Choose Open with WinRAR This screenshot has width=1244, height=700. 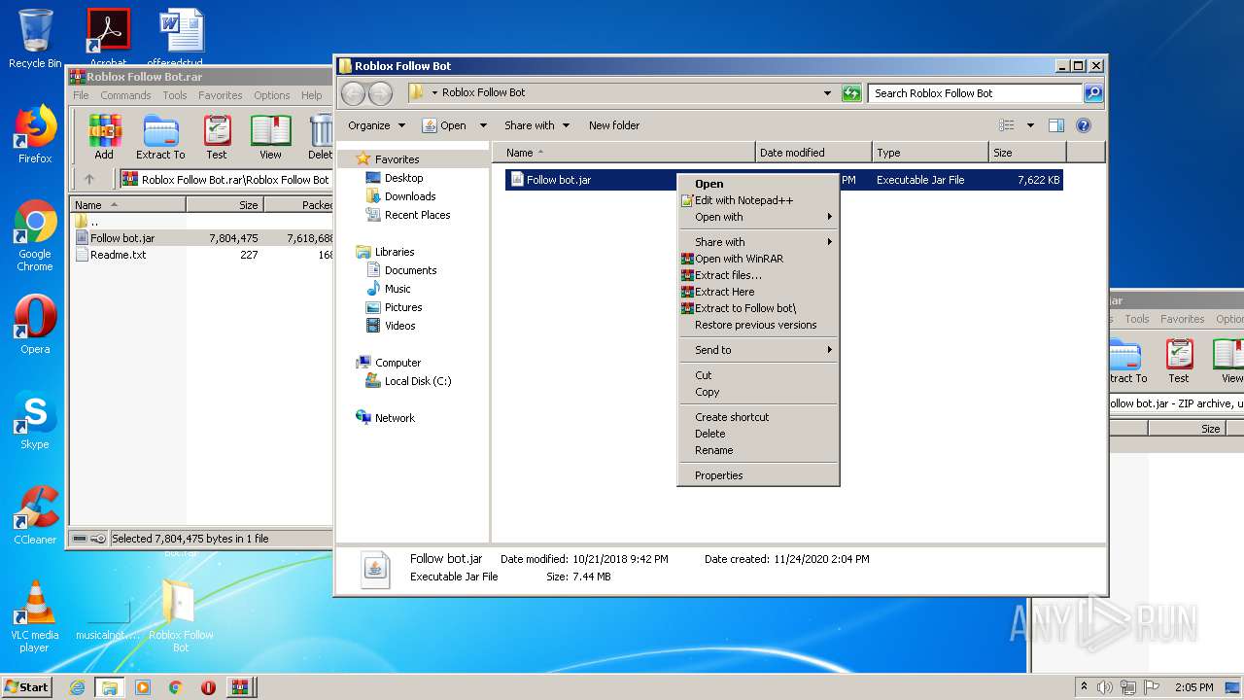coord(758,259)
